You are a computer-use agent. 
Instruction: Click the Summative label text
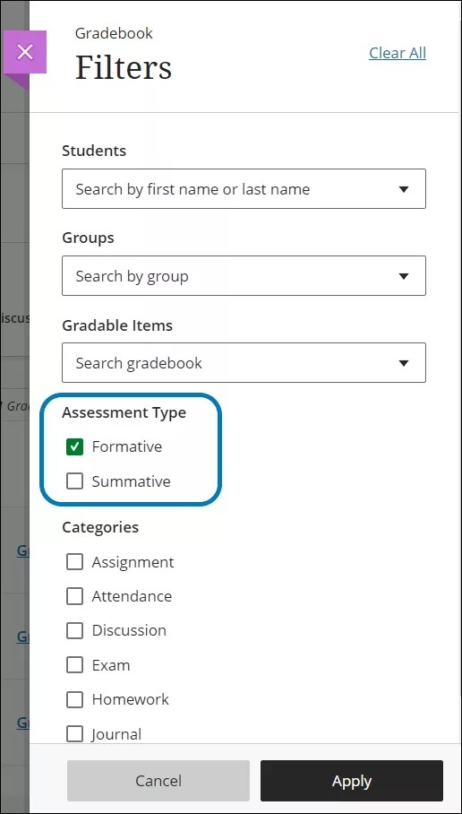[x=132, y=481]
